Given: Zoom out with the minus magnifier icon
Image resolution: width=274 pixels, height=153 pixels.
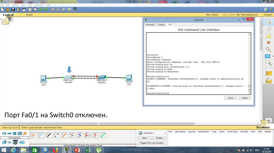Looking at the screenshot, I should click(x=63, y=10).
